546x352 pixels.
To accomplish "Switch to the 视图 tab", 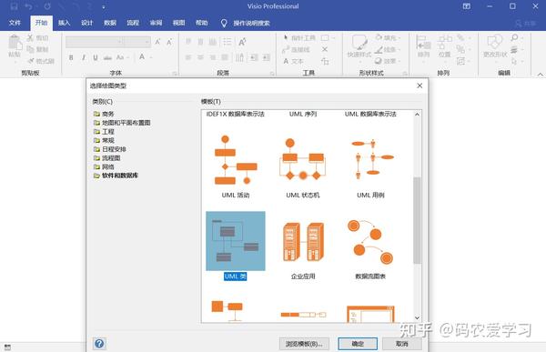I will point(179,23).
